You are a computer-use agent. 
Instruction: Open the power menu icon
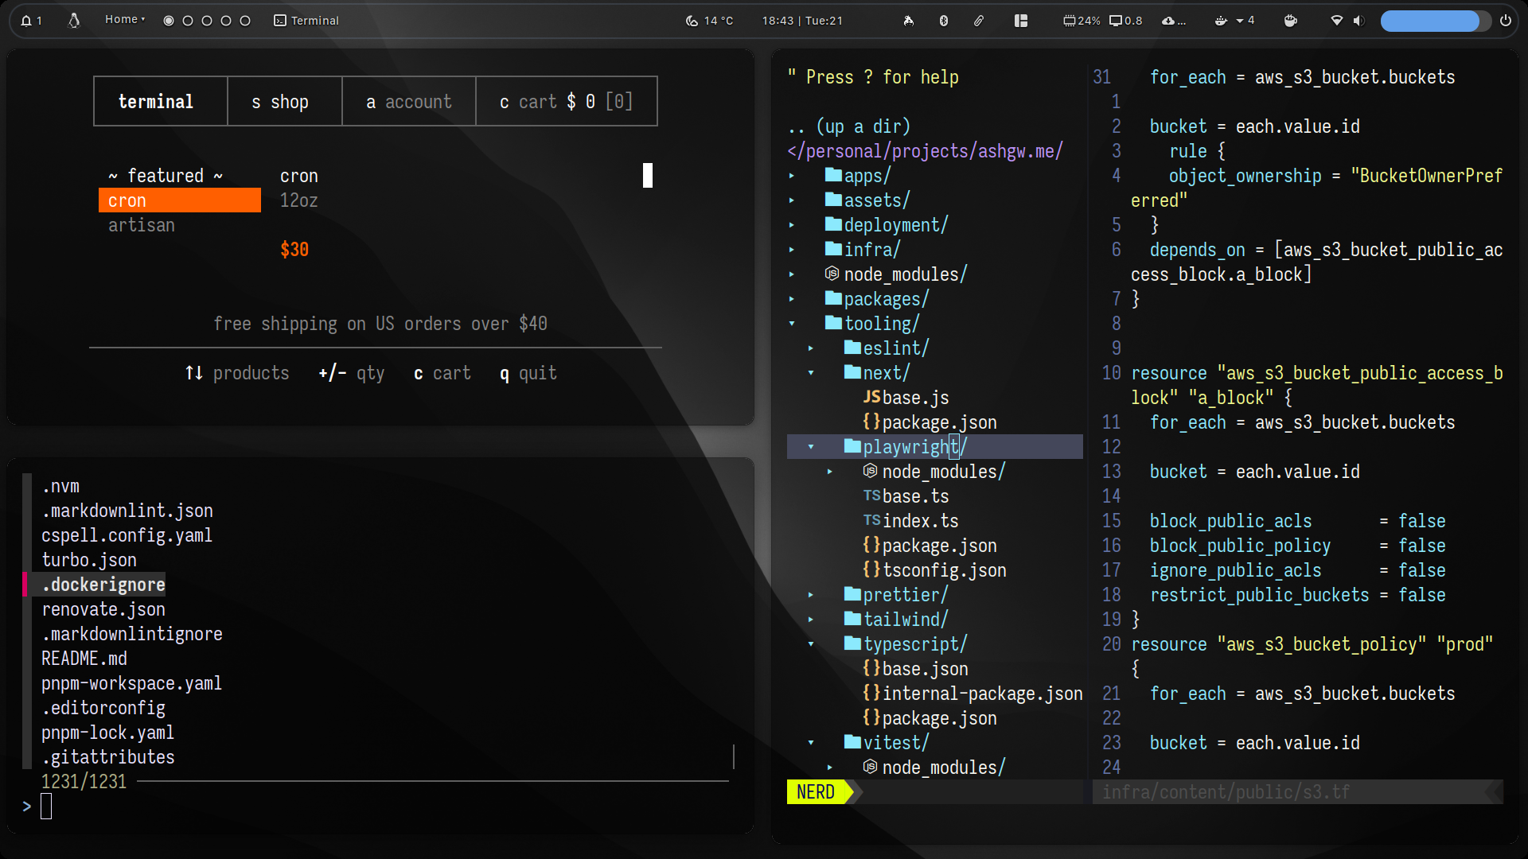[x=1506, y=21]
